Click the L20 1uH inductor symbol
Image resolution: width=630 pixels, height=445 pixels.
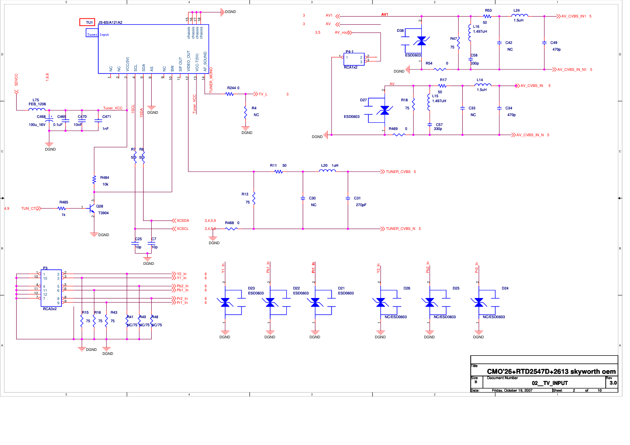point(328,171)
